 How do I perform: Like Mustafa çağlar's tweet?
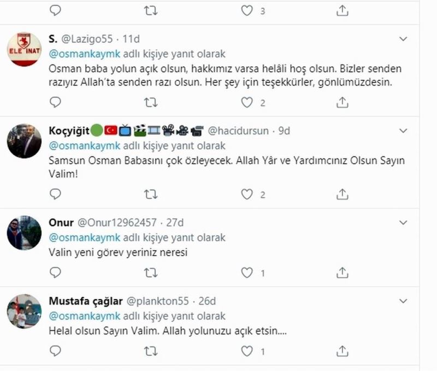pyautogui.click(x=247, y=350)
